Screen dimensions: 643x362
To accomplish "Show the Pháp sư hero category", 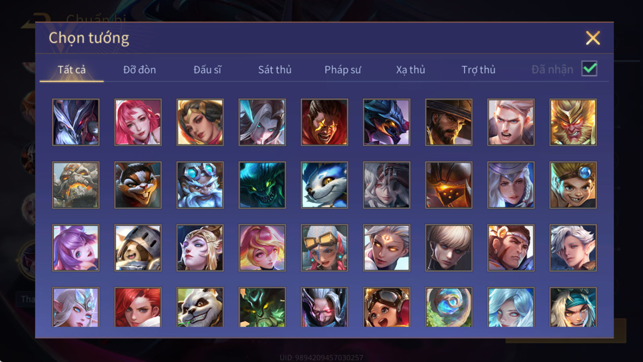I will tap(343, 70).
